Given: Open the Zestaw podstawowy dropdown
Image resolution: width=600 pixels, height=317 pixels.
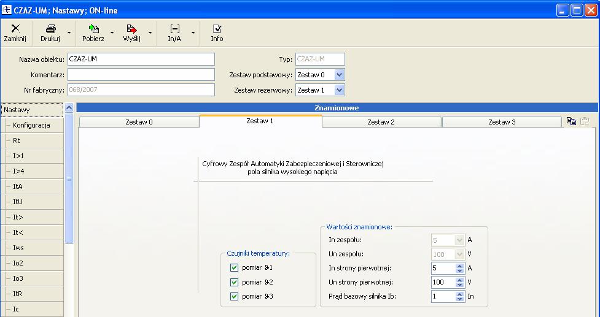Looking at the screenshot, I should point(340,75).
